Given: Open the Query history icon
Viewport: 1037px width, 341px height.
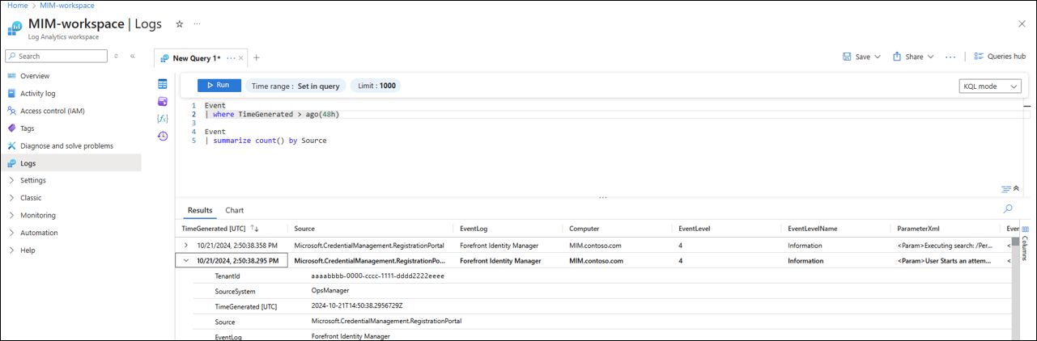Looking at the screenshot, I should (163, 137).
